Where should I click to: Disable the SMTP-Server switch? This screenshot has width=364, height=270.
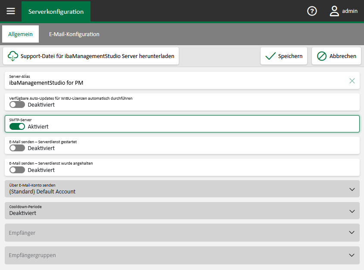tap(17, 126)
